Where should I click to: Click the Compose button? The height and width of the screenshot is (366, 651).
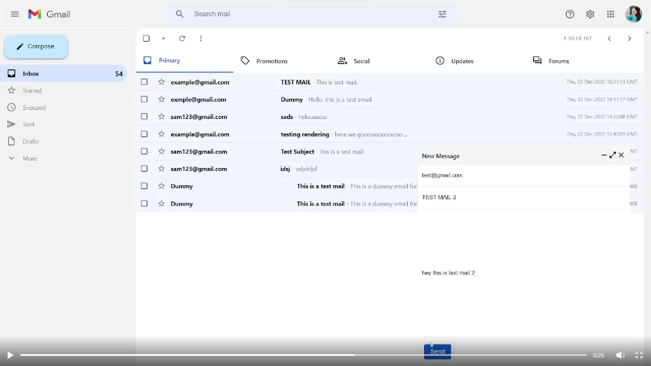[x=36, y=46]
